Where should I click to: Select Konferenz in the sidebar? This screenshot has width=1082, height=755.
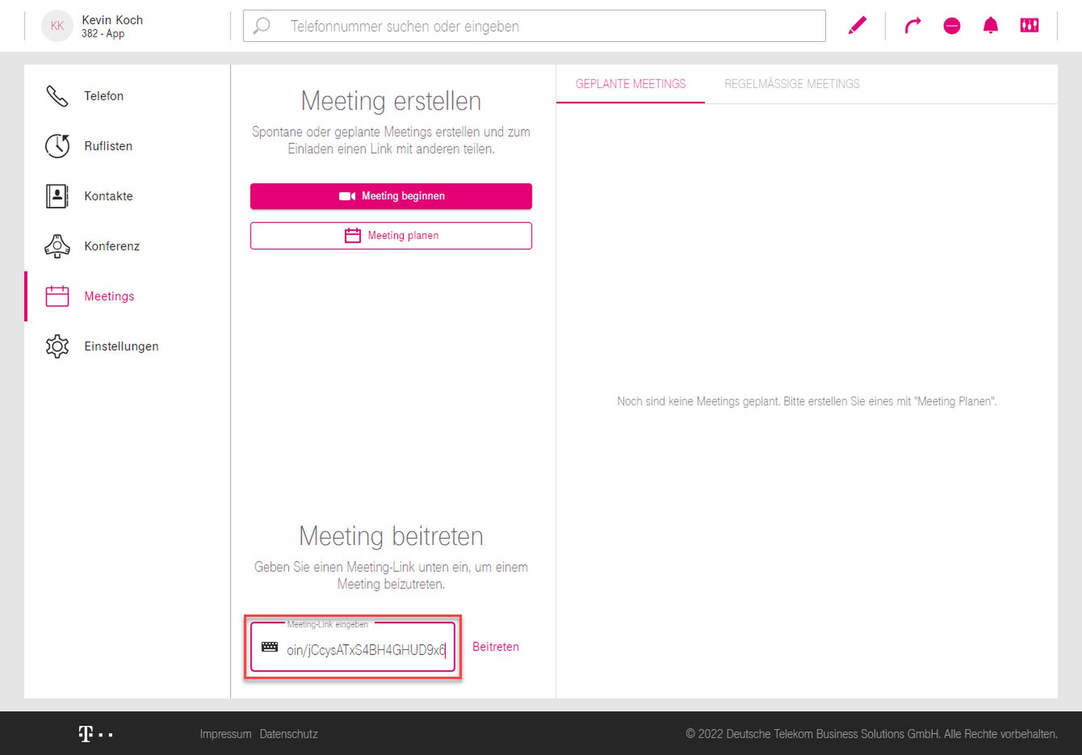click(x=111, y=247)
